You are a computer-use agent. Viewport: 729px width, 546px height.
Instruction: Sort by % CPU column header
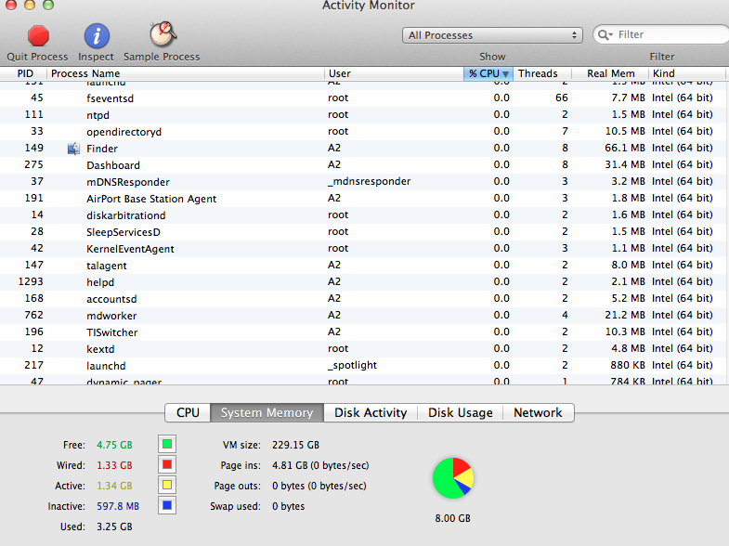[x=488, y=73]
